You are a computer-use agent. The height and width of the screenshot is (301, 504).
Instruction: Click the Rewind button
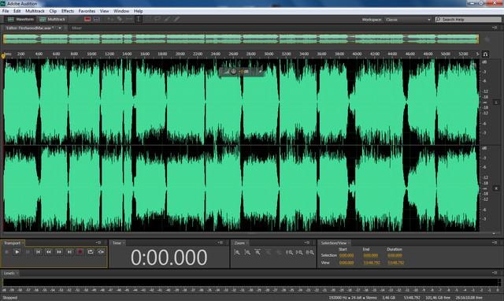[49, 252]
